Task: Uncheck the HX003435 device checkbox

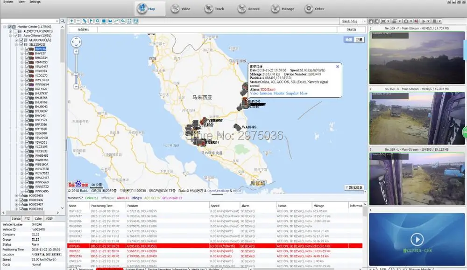Action: [21, 196]
